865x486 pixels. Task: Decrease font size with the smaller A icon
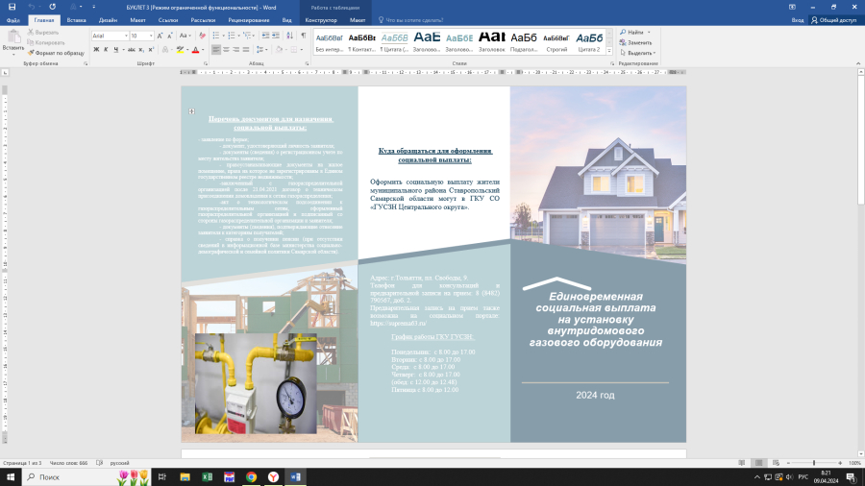pos(170,36)
